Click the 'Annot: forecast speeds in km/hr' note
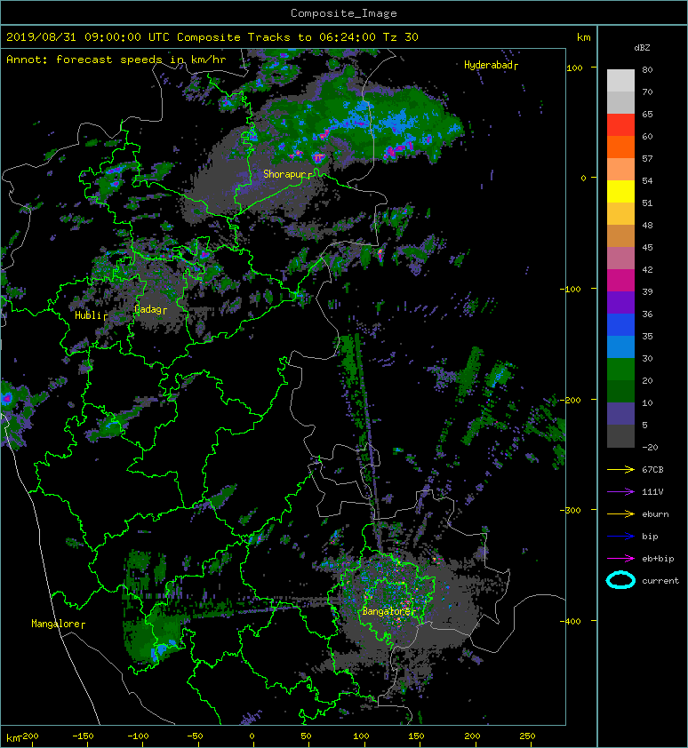This screenshot has height=748, width=688. [x=116, y=60]
